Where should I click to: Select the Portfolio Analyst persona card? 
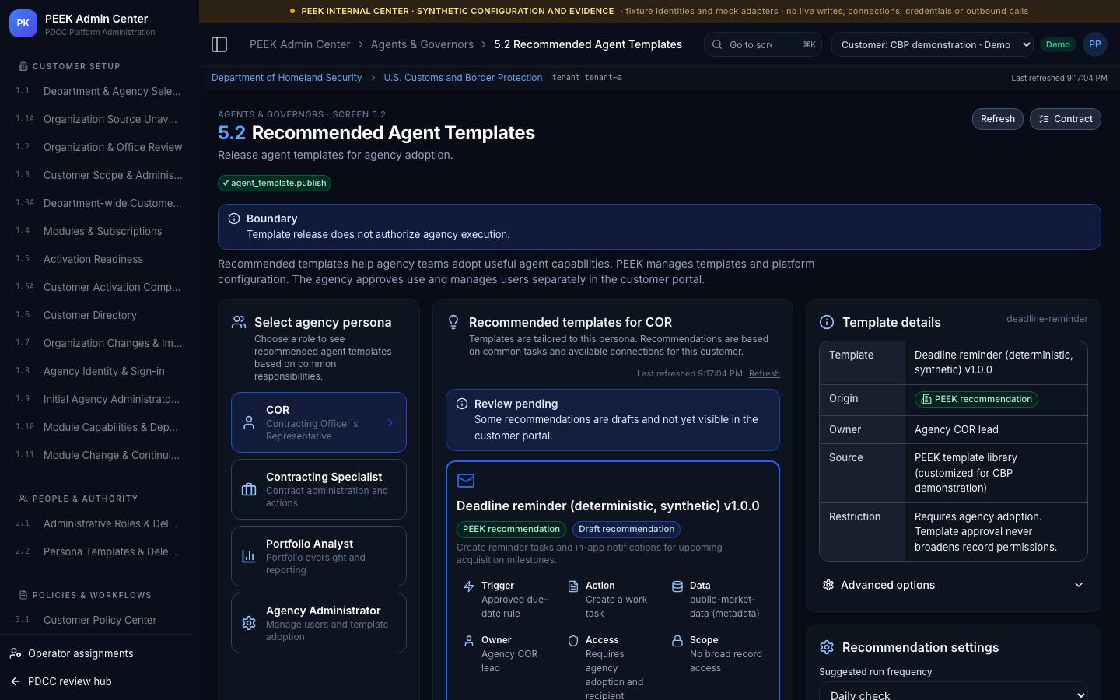319,556
